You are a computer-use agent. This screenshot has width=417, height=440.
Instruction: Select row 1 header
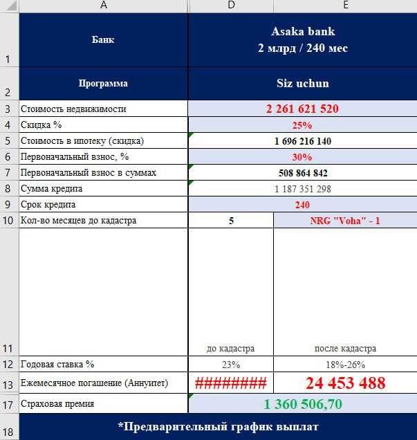tap(9, 40)
